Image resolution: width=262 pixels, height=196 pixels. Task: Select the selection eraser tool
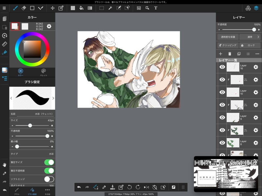[x=127, y=8]
